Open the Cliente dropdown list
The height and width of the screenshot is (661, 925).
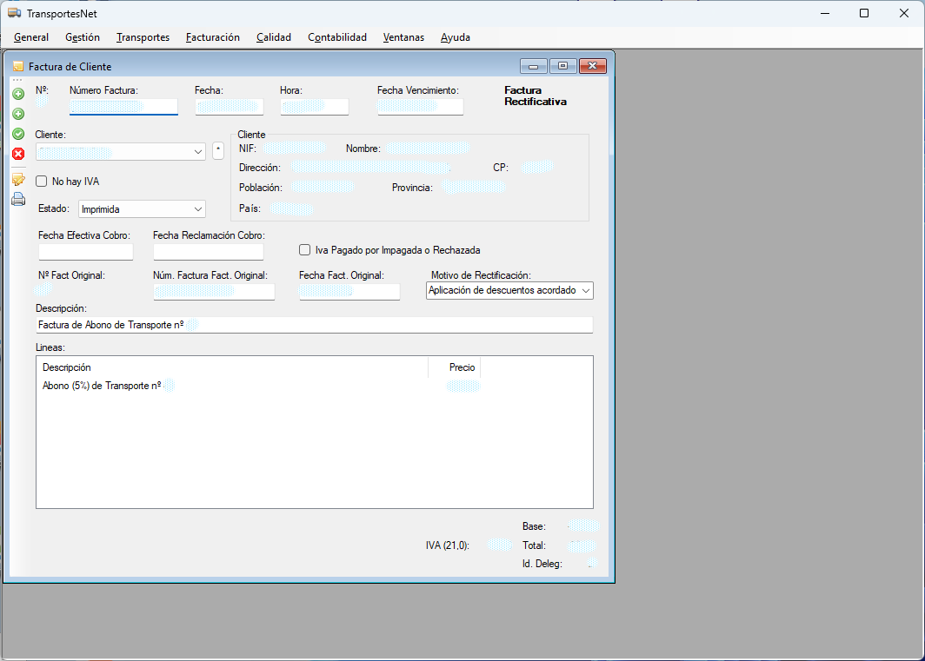(196, 151)
